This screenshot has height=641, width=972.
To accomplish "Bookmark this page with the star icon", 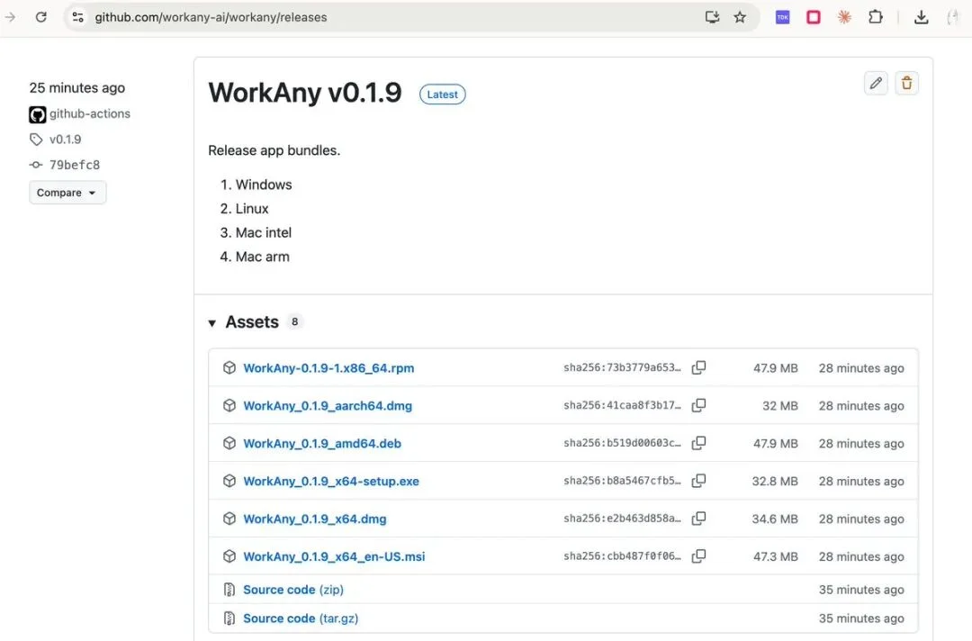I will [x=740, y=17].
